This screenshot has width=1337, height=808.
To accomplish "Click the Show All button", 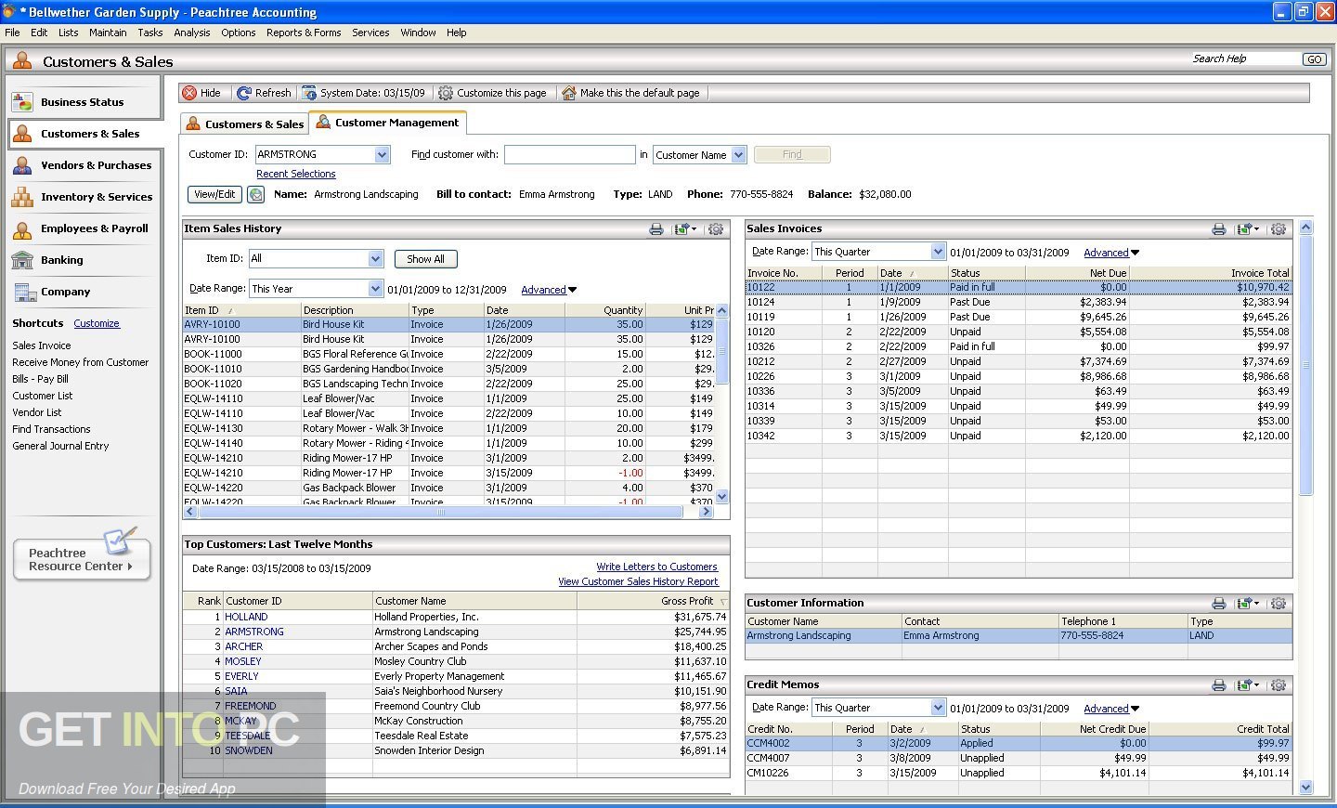I will [425, 259].
